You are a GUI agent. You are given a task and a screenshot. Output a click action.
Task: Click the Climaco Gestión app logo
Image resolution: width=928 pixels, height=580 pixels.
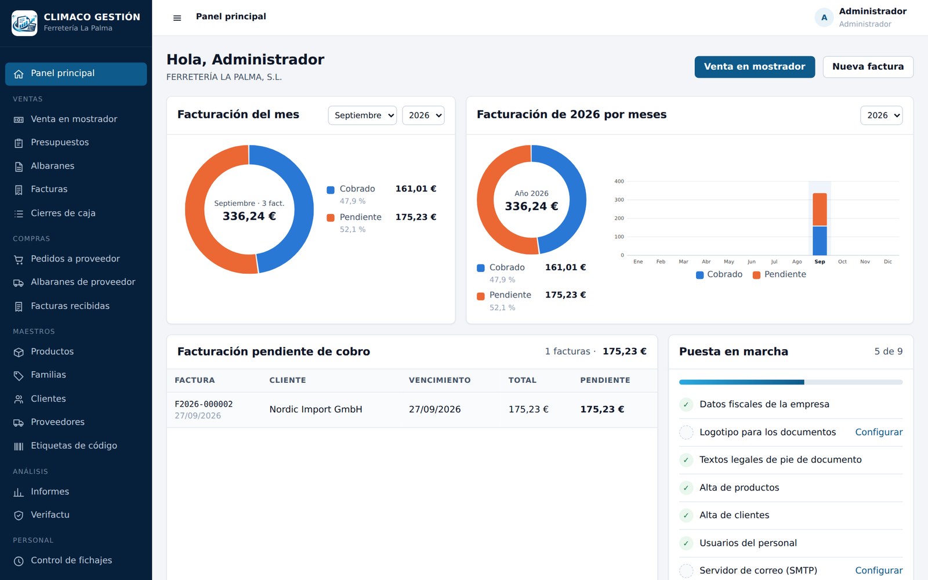point(24,23)
